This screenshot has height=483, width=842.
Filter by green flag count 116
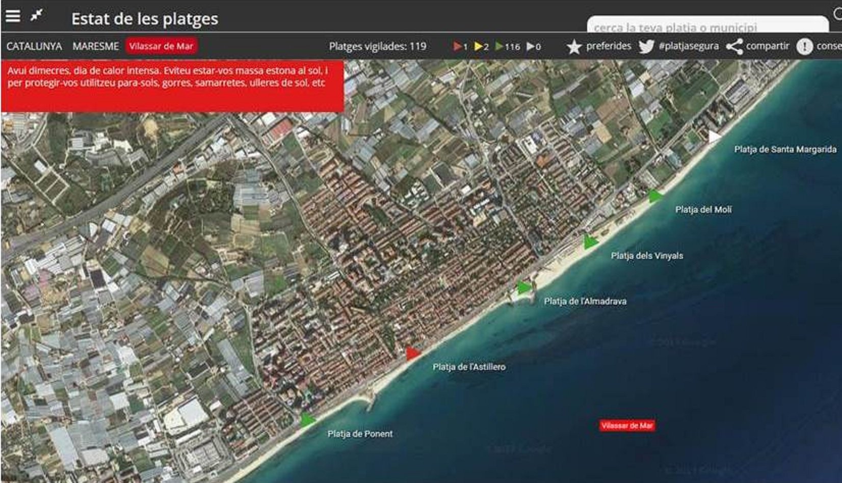[x=508, y=47]
